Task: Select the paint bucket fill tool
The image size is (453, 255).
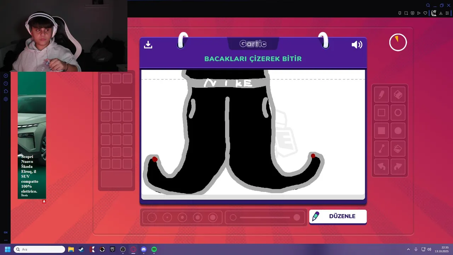Action: point(398,149)
